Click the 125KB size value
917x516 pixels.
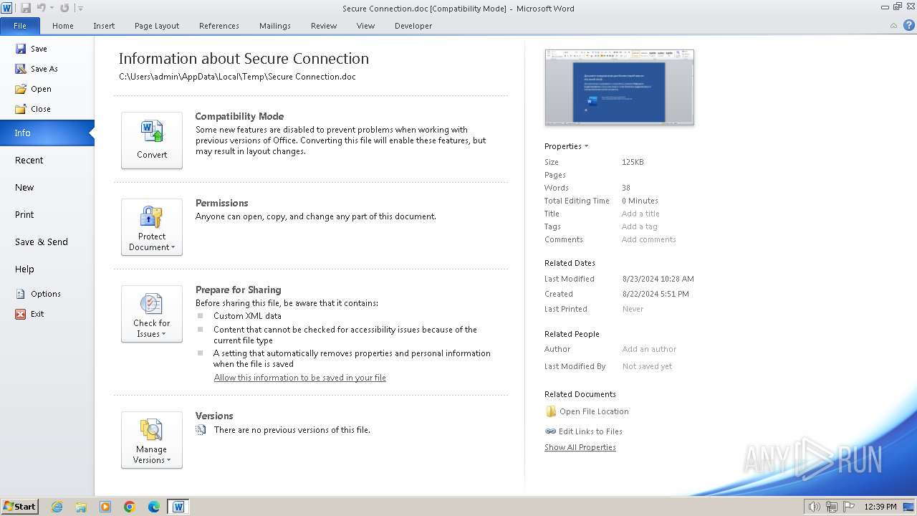(x=633, y=162)
